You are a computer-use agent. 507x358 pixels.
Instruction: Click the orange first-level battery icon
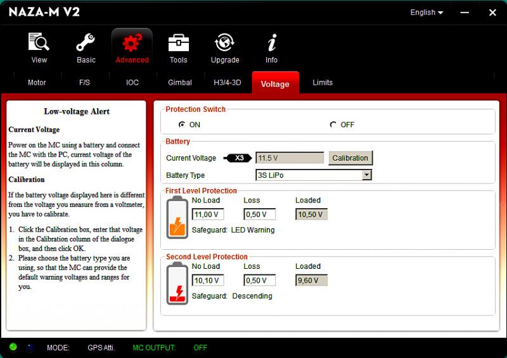click(177, 217)
